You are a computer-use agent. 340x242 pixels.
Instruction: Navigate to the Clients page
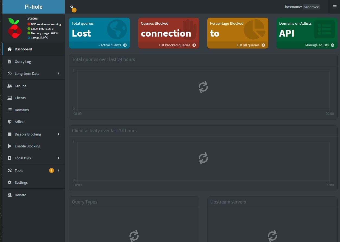click(x=34, y=98)
